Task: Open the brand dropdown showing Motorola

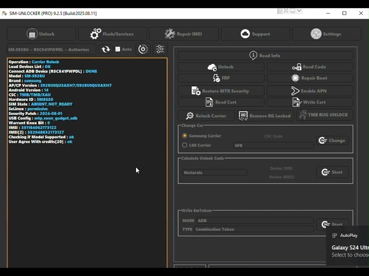Action: point(214,172)
